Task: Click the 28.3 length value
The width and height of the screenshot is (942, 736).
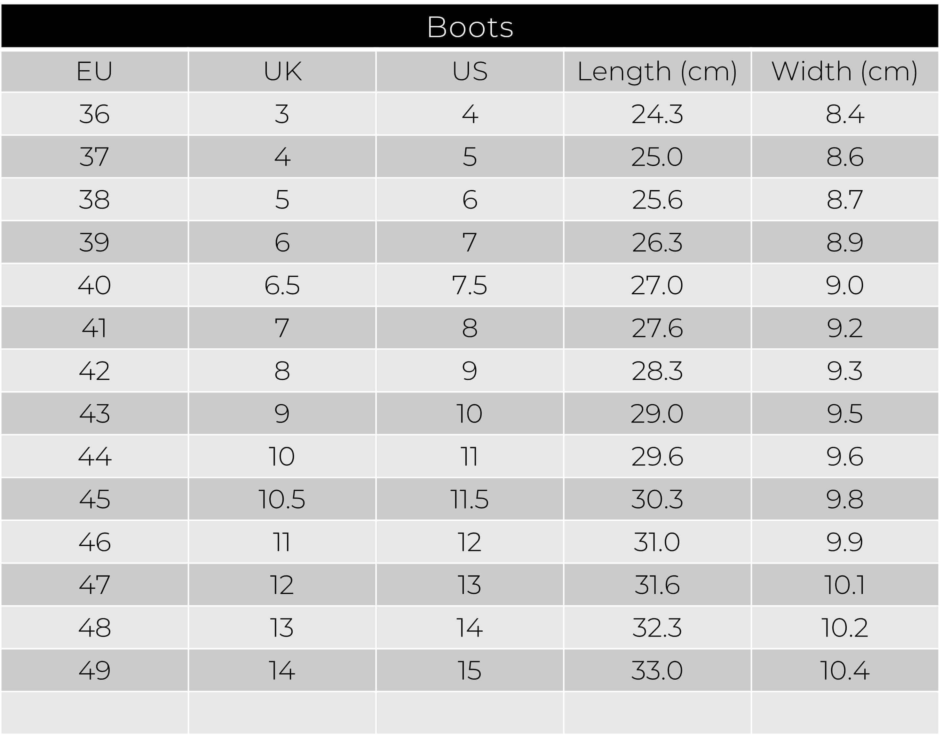Action: tap(657, 371)
